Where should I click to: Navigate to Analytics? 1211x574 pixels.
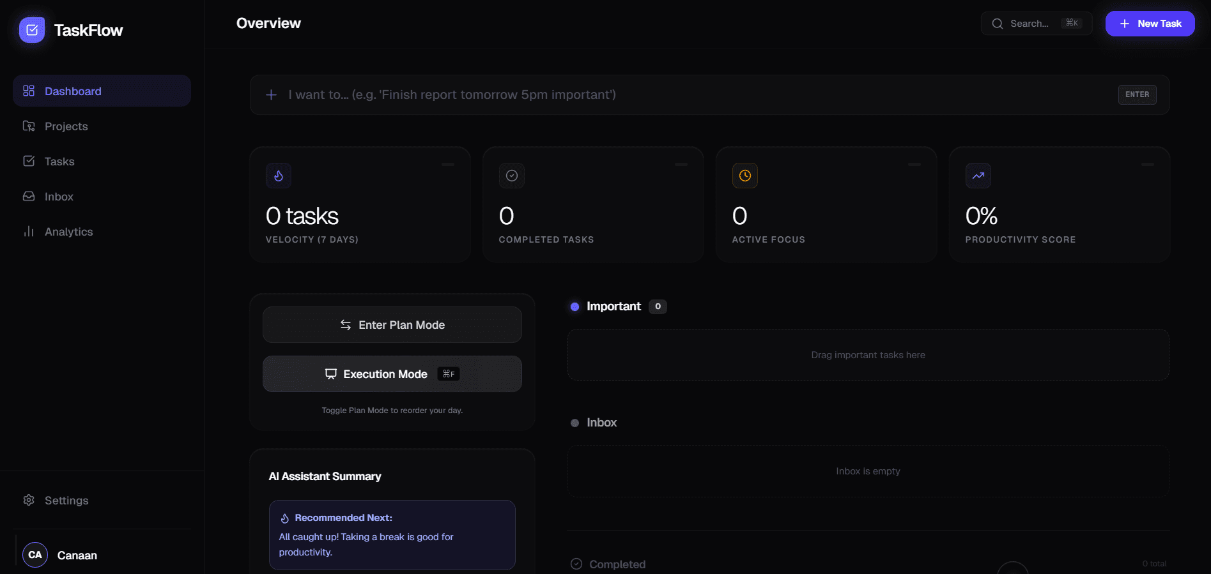point(102,232)
